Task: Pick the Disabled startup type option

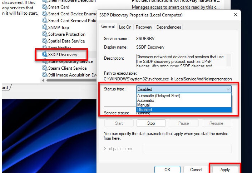Action: (144, 110)
